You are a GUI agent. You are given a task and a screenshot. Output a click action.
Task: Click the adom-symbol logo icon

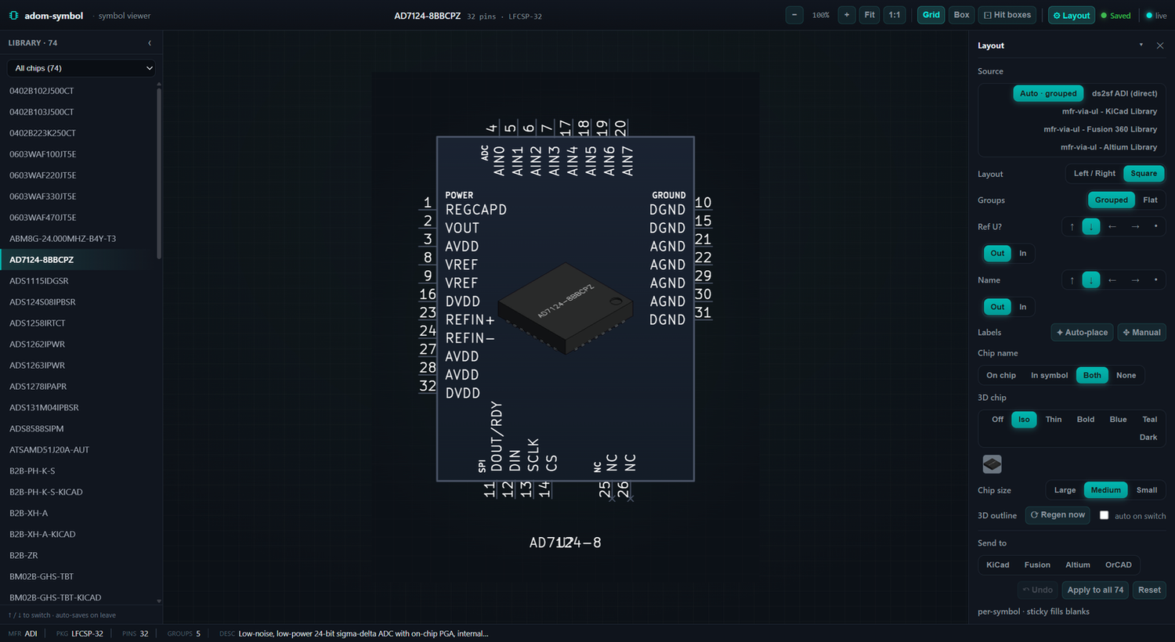pos(13,16)
